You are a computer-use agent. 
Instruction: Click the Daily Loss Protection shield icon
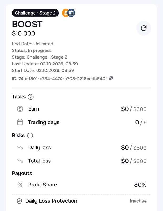(19, 201)
